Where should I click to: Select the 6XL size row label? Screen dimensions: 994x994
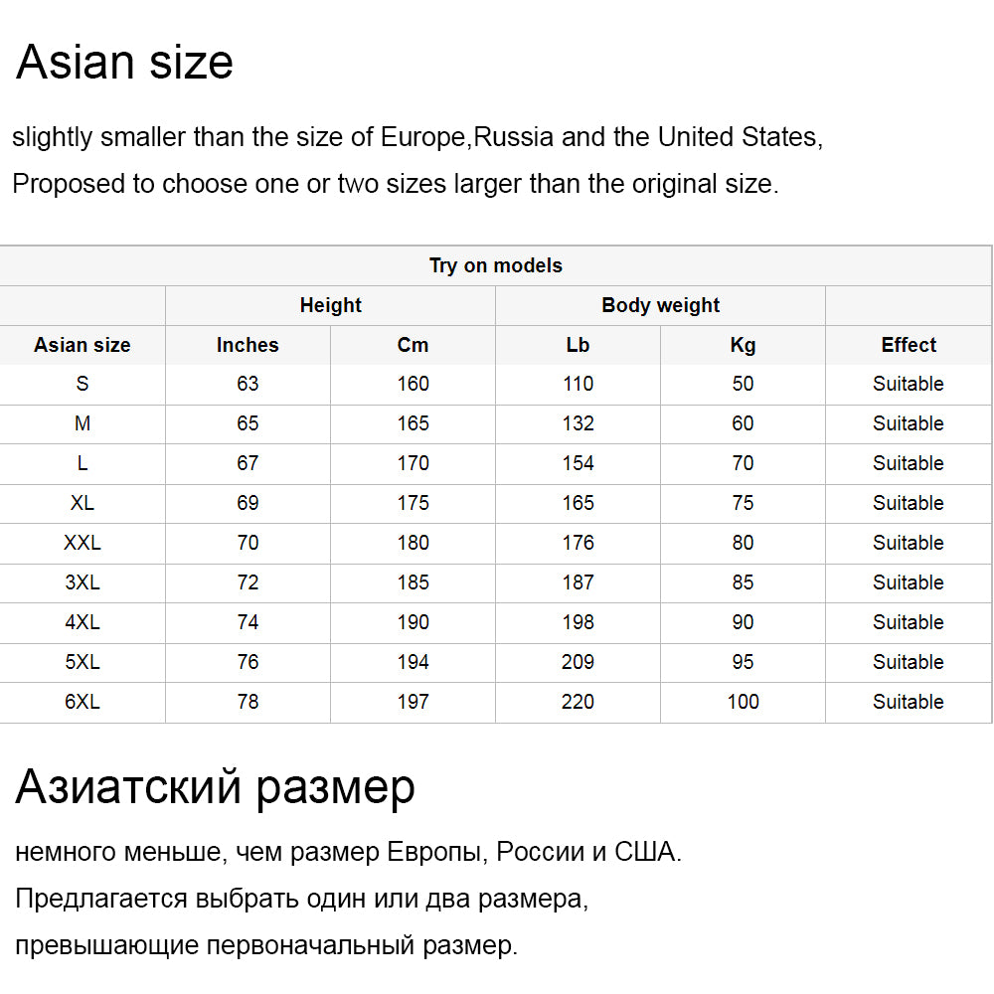[x=83, y=702]
